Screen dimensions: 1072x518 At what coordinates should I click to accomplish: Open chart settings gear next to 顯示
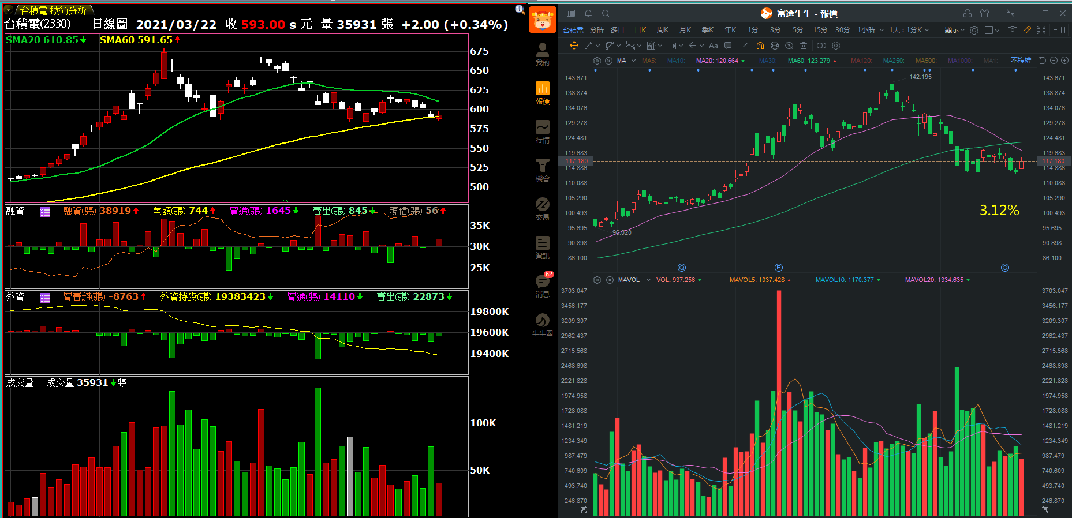pyautogui.click(x=974, y=30)
